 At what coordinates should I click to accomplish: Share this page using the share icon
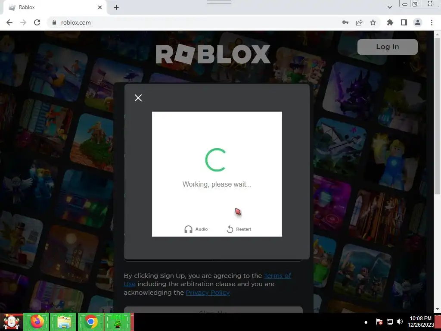[x=359, y=22]
